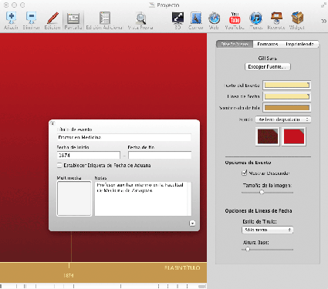The width and height of the screenshot is (328, 289).
Task: Select the Pantalla view icon
Action: coord(73,18)
